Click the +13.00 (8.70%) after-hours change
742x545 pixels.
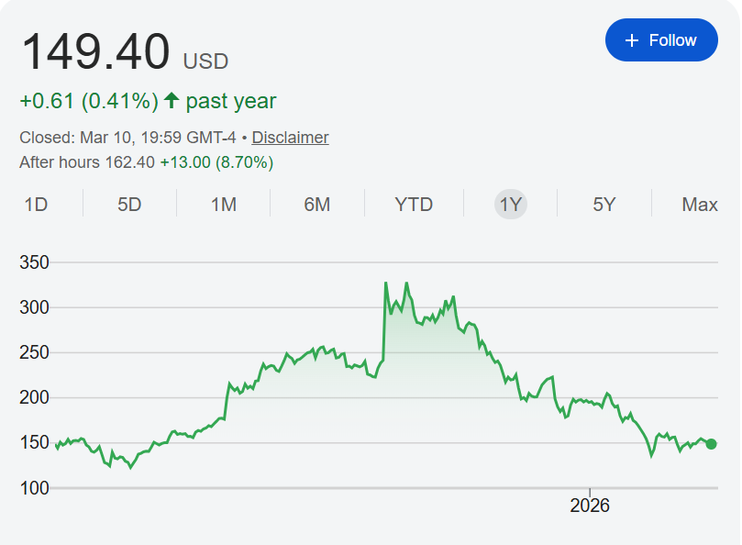(x=216, y=162)
